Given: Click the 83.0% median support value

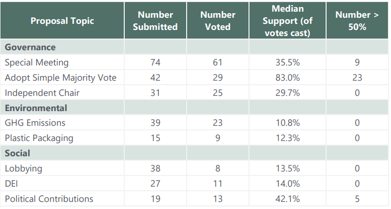Looking at the screenshot, I should coord(287,78).
